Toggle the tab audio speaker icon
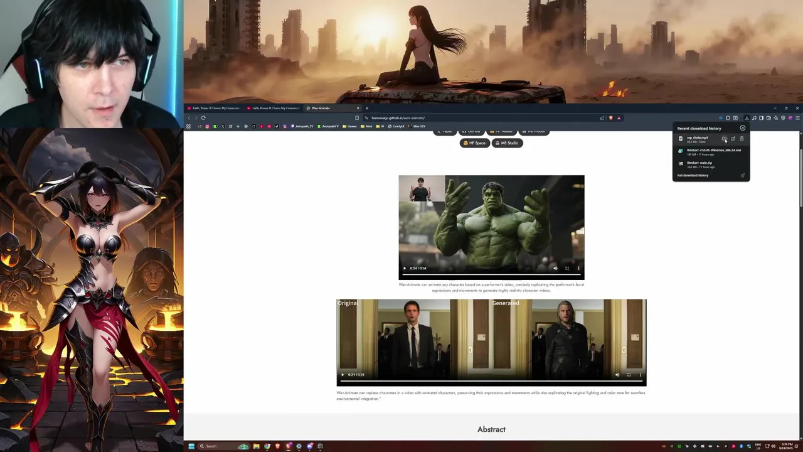 click(721, 118)
